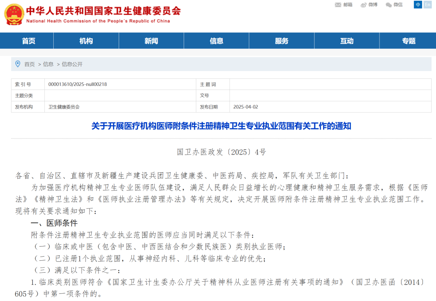The width and height of the screenshot is (436, 301).
Task: Click the line starting 法》《精神卫生法》
Action: tap(221, 199)
